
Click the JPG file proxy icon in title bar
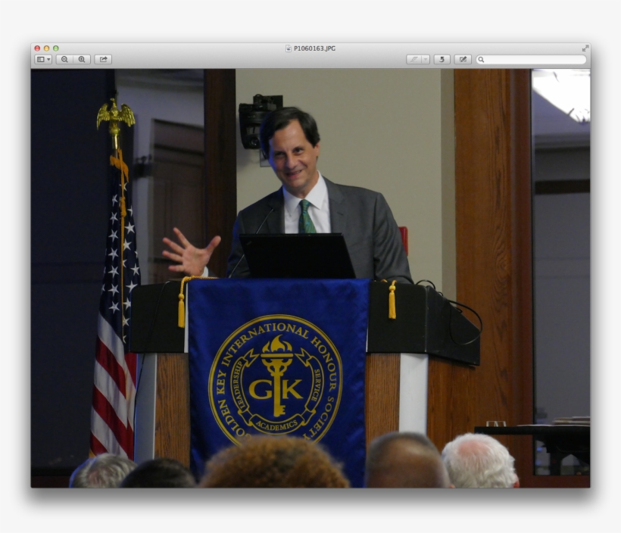[289, 48]
